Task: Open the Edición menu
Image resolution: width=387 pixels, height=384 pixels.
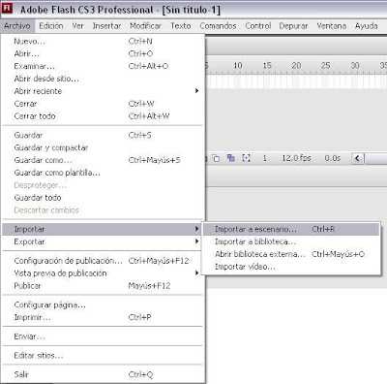Action: coord(51,25)
